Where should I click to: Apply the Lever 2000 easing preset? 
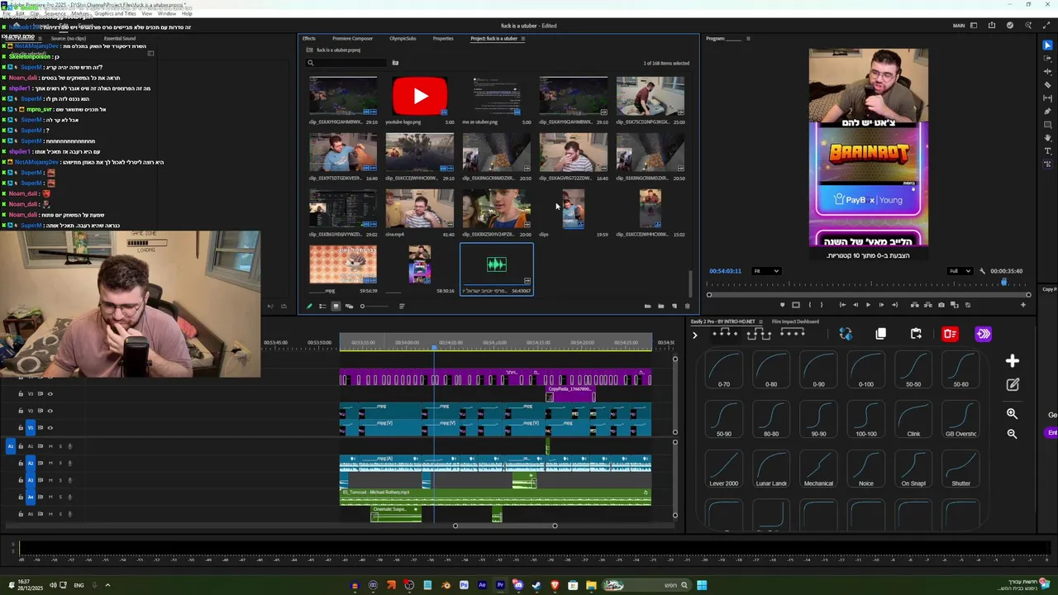pyautogui.click(x=724, y=470)
